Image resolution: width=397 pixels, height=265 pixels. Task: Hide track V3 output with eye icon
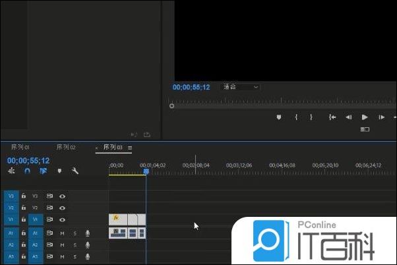click(x=62, y=196)
